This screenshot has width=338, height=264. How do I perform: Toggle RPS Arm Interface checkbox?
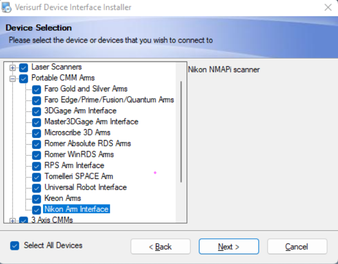point(37,166)
